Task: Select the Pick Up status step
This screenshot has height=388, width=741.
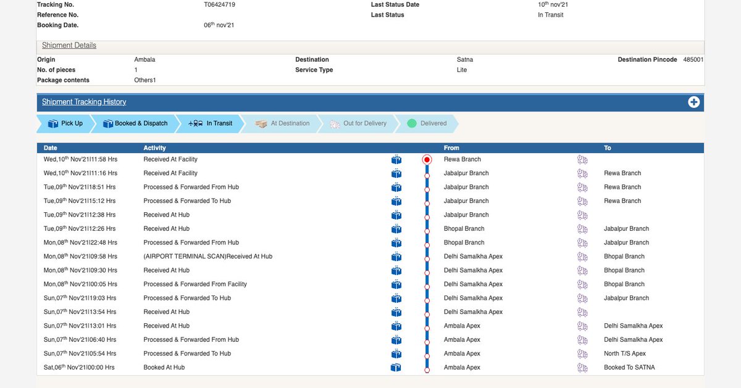Action: coord(65,123)
